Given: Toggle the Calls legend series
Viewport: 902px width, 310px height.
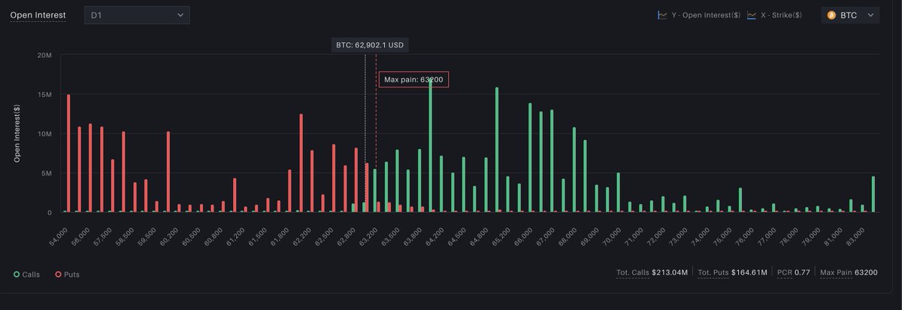Looking at the screenshot, I should point(26,275).
